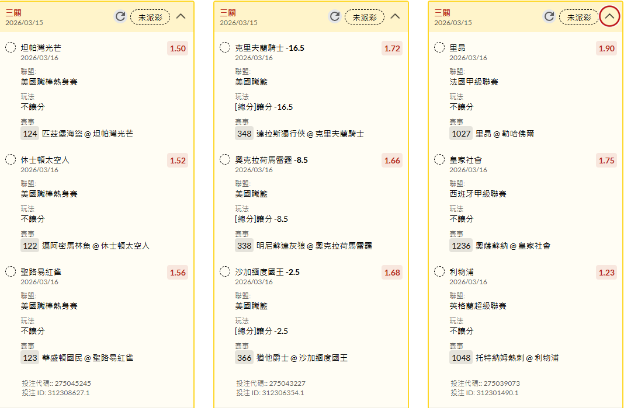624x408 pixels.
Task: Refresh the middle parlay bet card
Action: (x=335, y=16)
